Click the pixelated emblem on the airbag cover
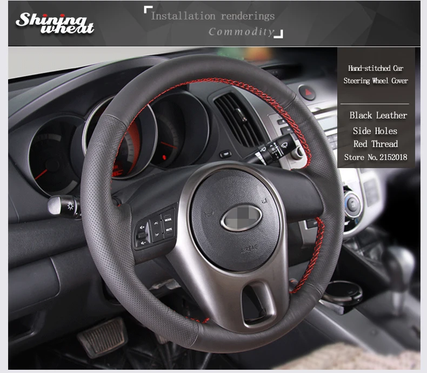Screen dimensions: 427x373 click(x=242, y=217)
